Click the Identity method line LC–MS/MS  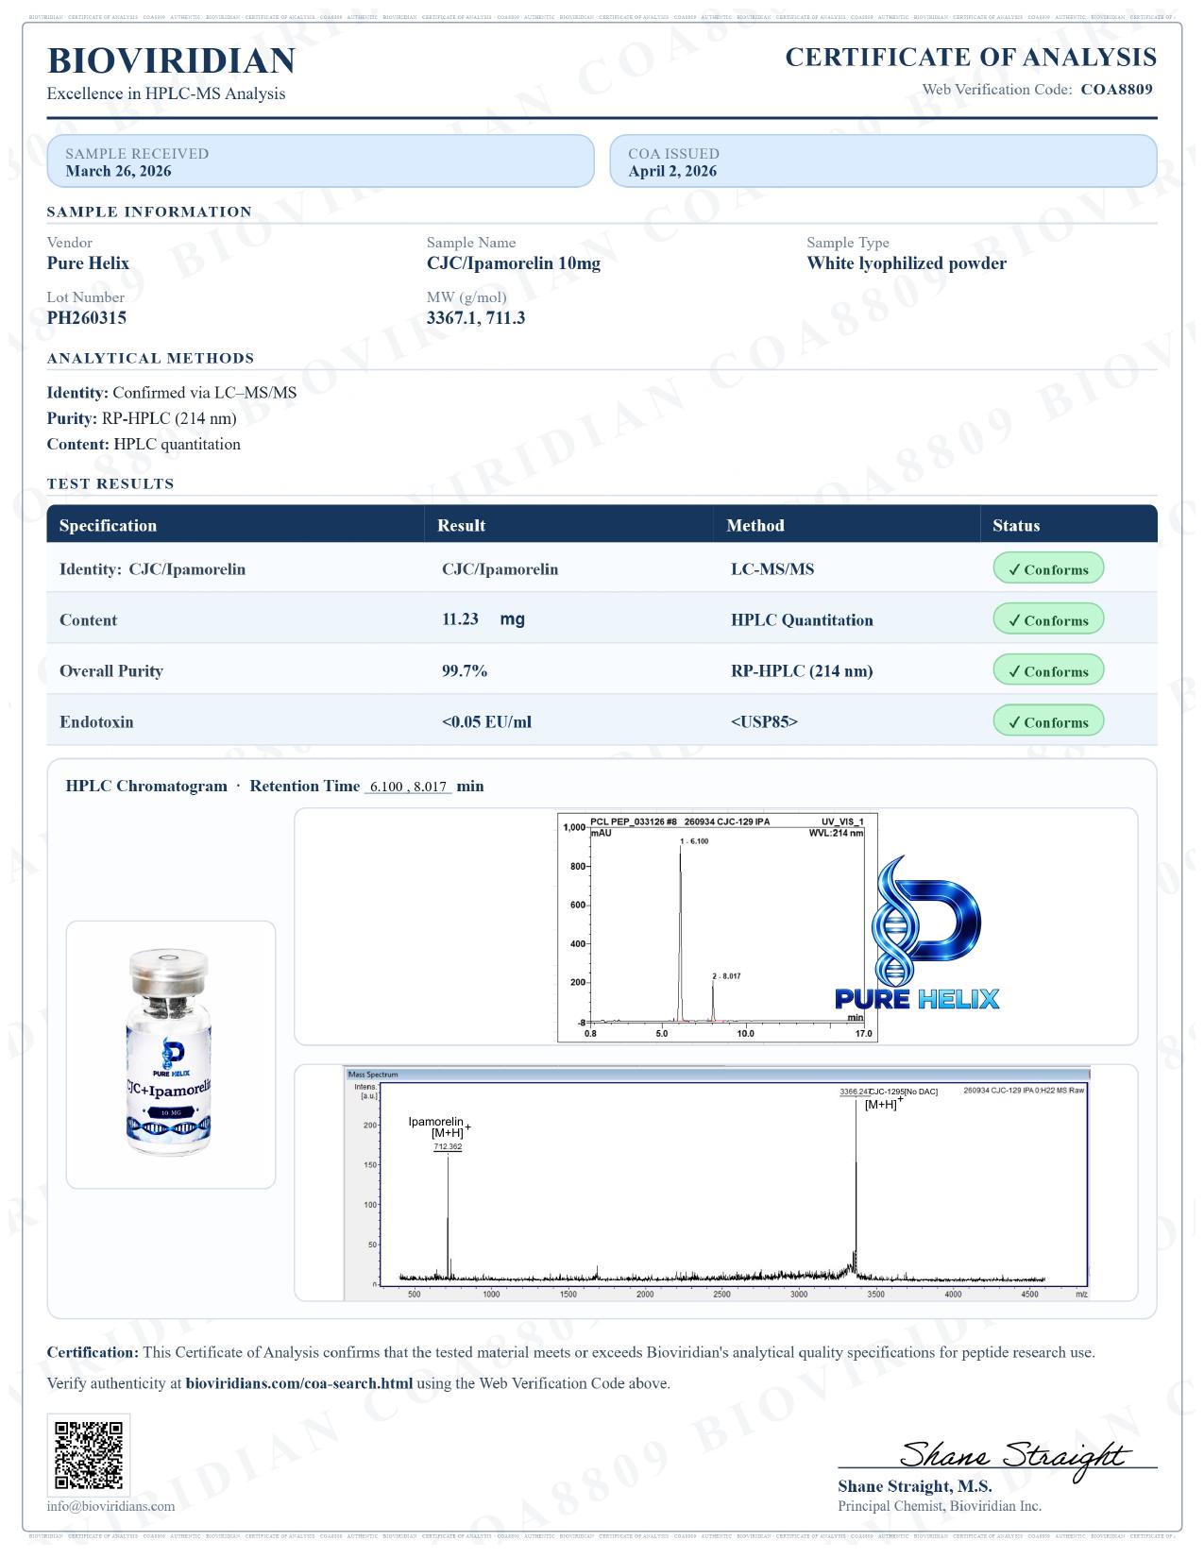tap(172, 393)
